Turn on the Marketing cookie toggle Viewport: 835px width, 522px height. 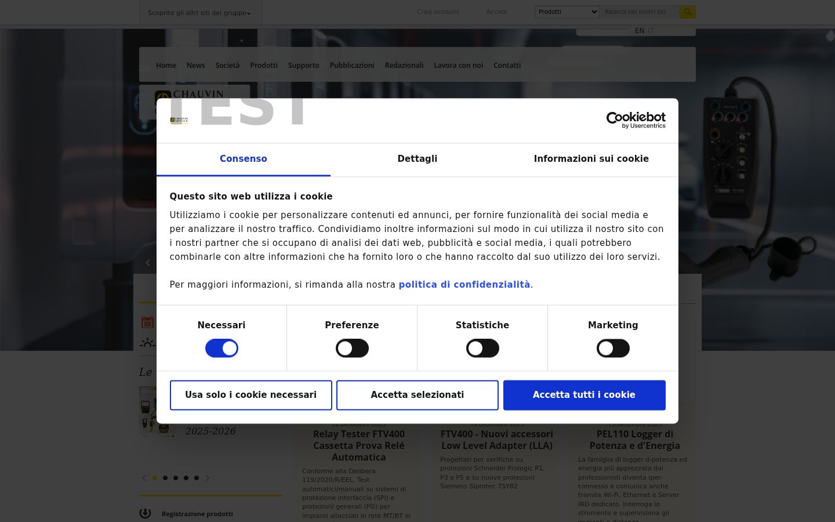613,348
